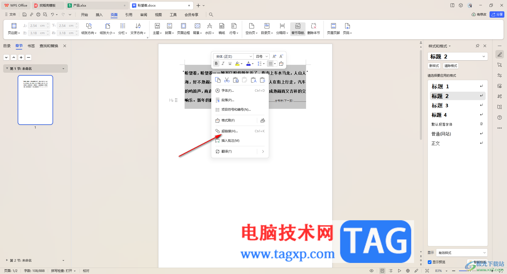Click Header and Footer button
This screenshot has height=274, width=507.
point(333,29)
